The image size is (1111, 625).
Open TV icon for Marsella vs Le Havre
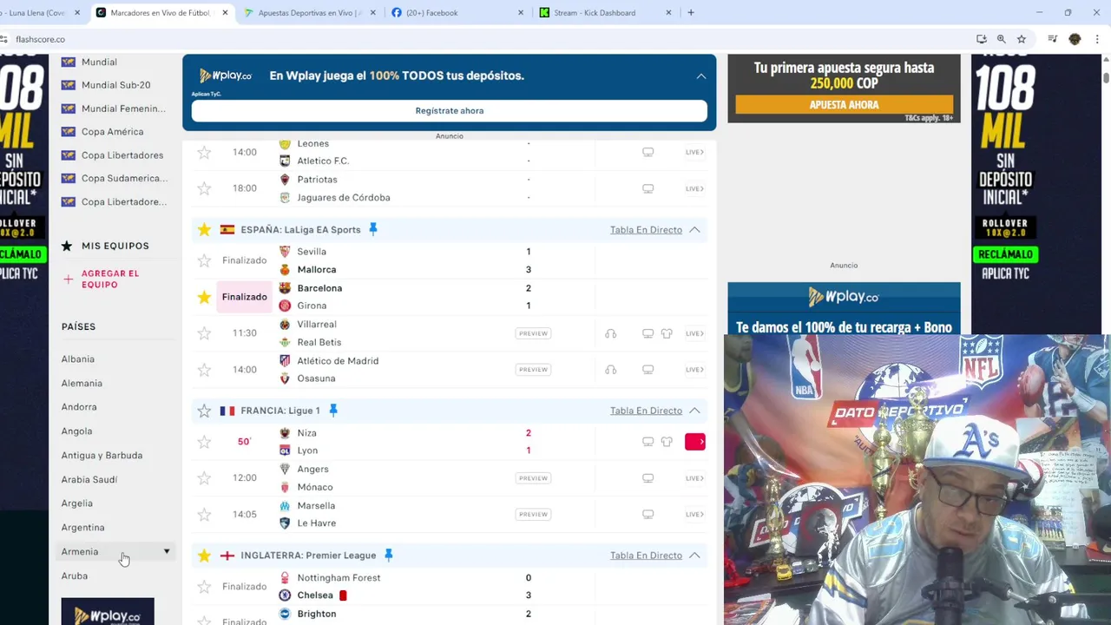648,515
